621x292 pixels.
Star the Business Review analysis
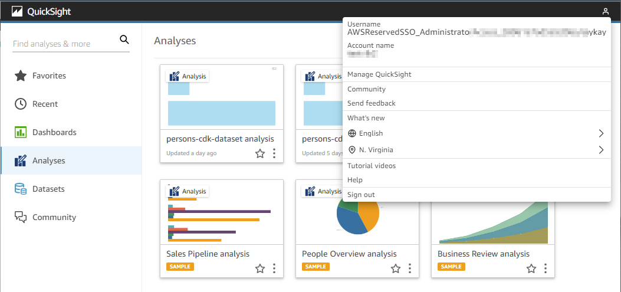coord(531,268)
